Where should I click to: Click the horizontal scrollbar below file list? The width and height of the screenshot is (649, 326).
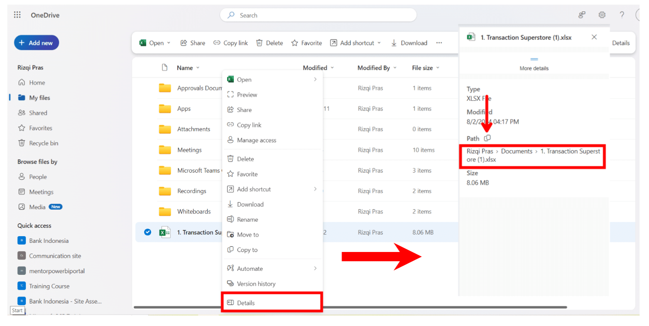pyautogui.click(x=350, y=307)
